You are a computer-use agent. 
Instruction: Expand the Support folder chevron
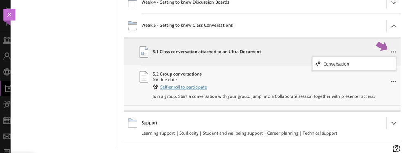pos(394,123)
